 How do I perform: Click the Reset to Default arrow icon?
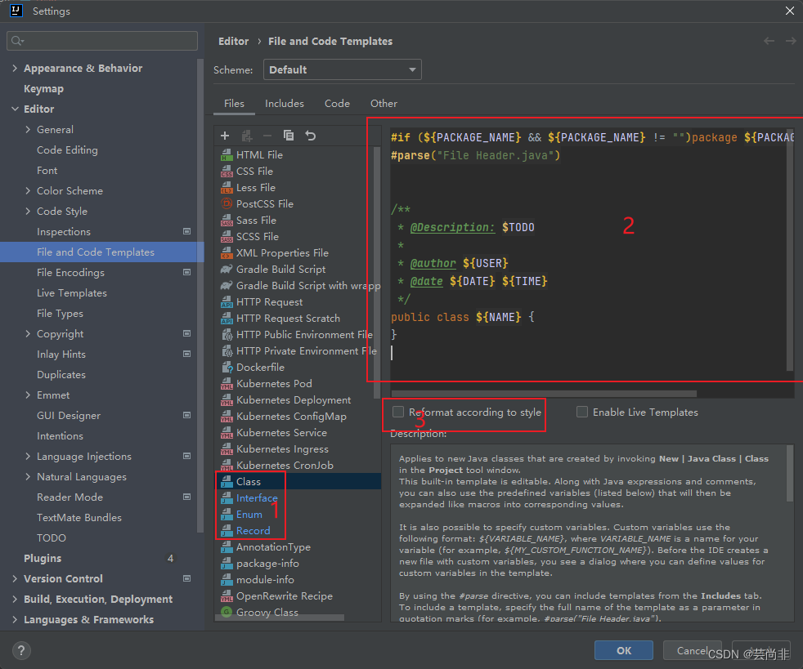[311, 136]
